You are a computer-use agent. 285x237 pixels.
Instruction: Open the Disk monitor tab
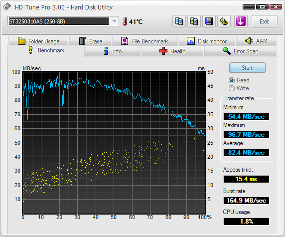(x=207, y=41)
